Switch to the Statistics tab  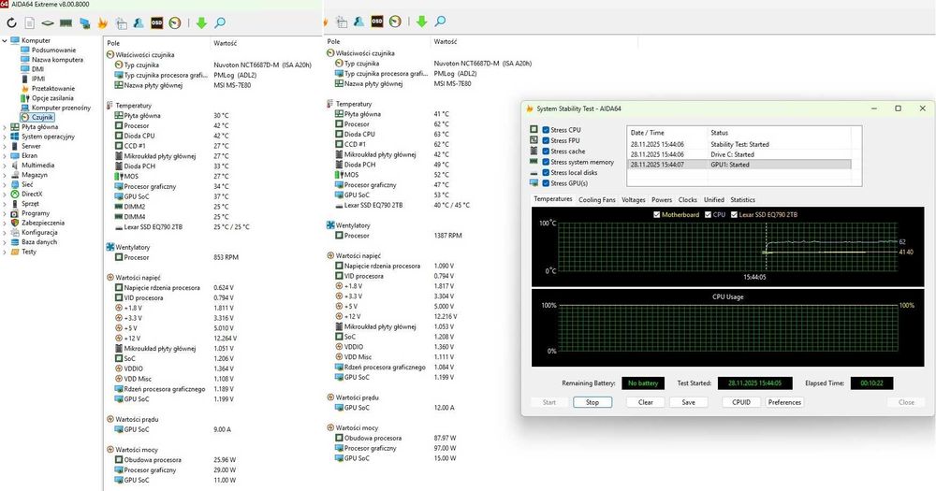742,200
